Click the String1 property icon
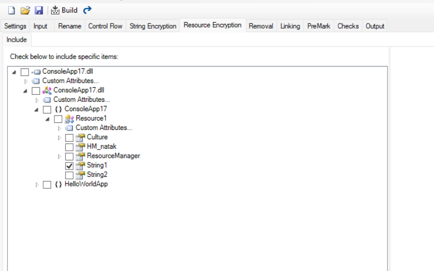Screen dimensions: 434x271 coord(80,166)
